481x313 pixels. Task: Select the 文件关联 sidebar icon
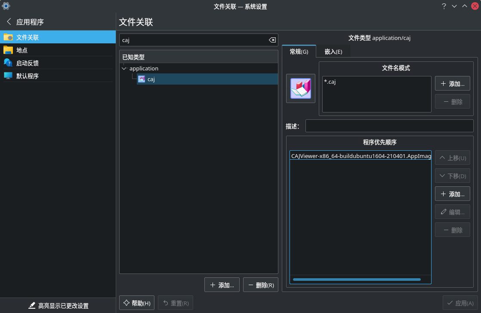point(9,37)
